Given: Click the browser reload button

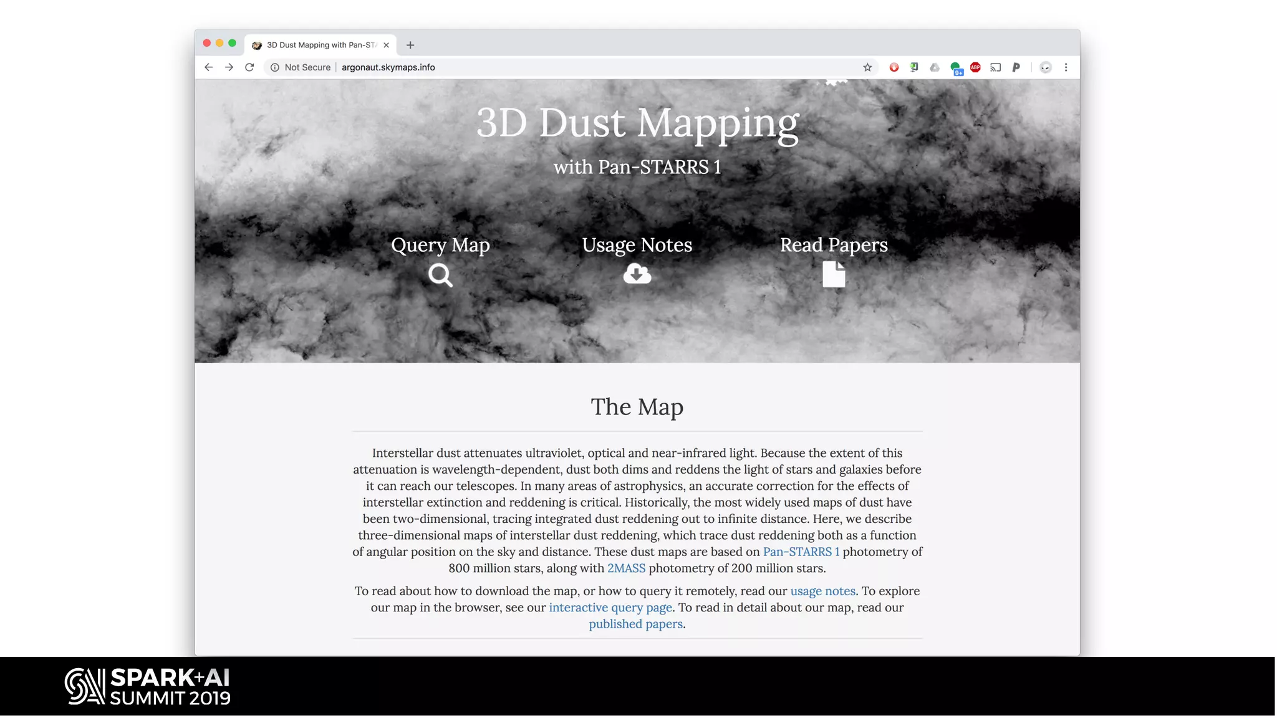Looking at the screenshot, I should tap(249, 67).
